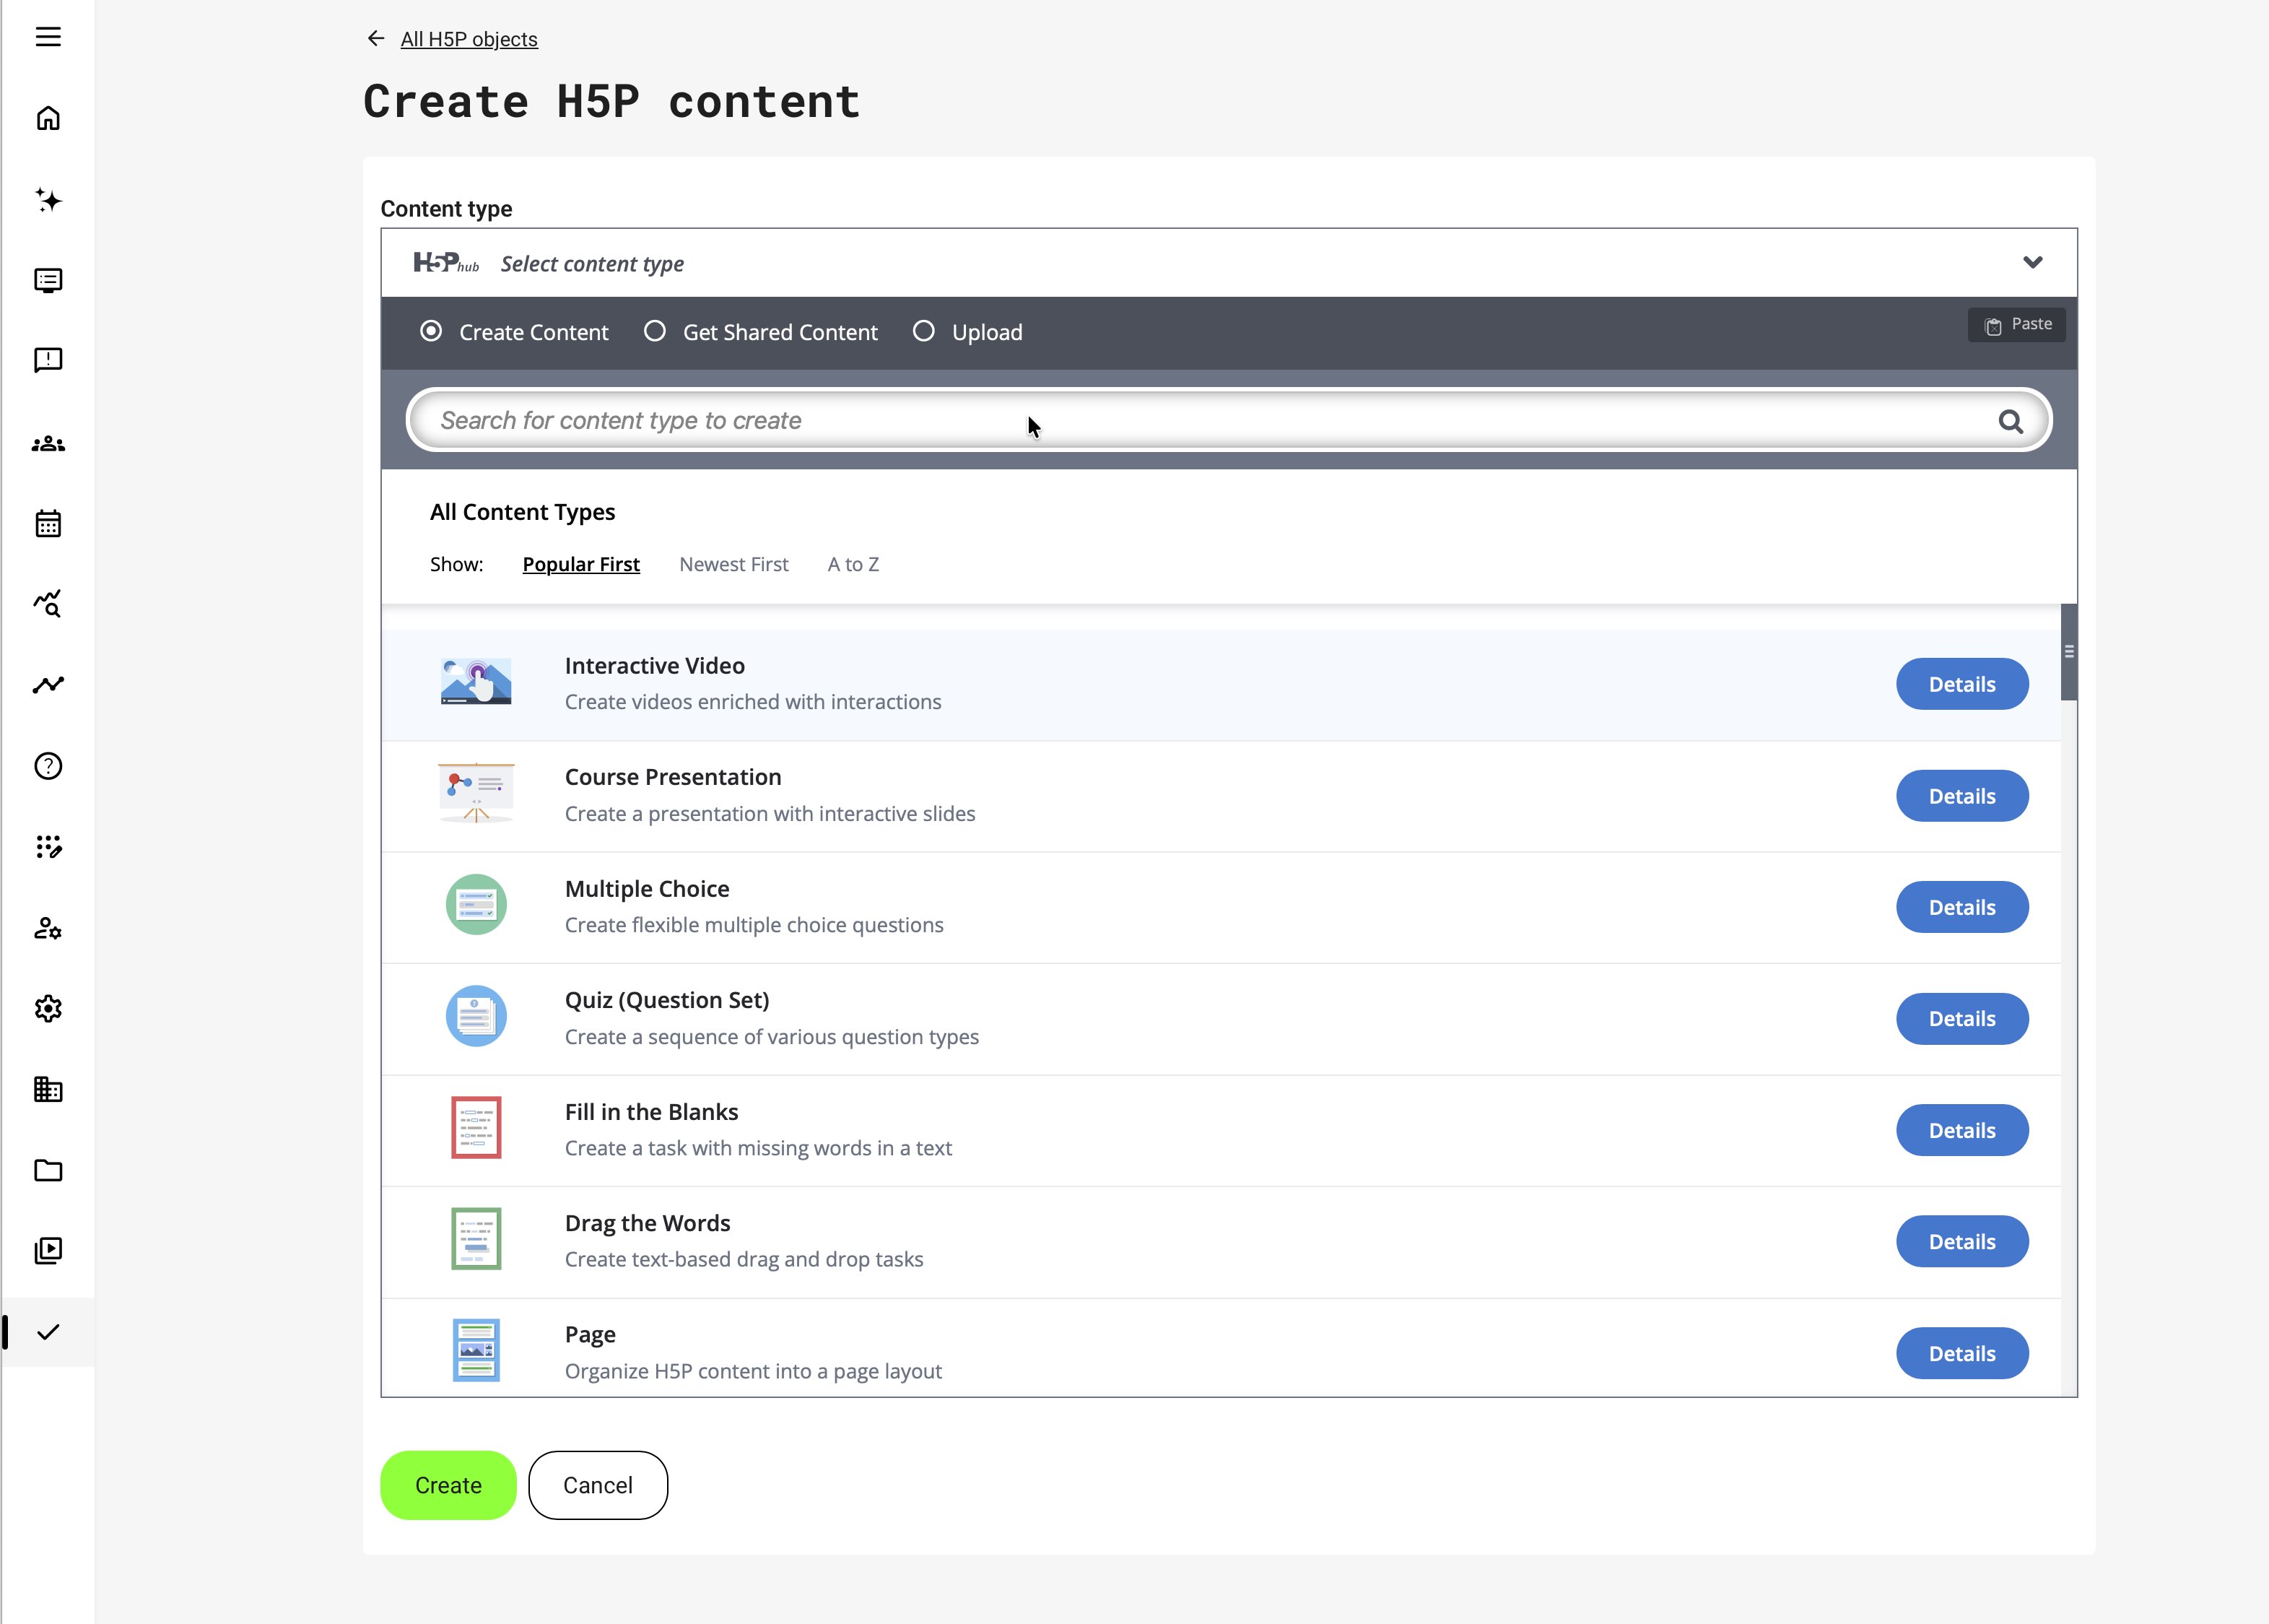The image size is (2269, 1624).
Task: Open the chart search analytics icon
Action: pyautogui.click(x=48, y=603)
